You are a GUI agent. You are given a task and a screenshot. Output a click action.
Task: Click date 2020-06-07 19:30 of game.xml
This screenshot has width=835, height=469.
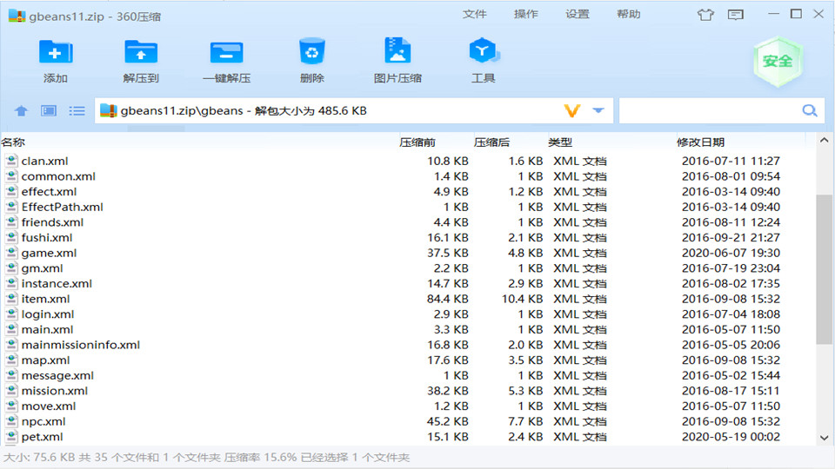click(731, 253)
